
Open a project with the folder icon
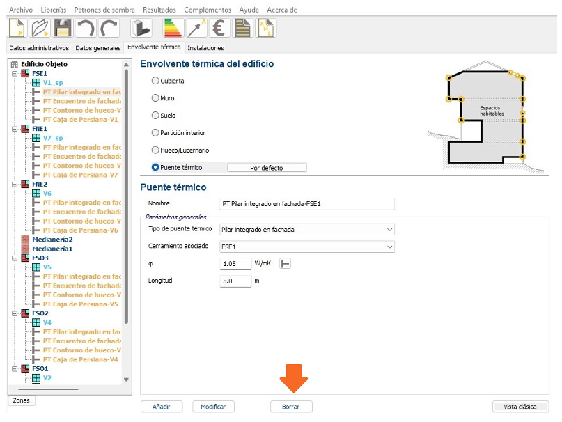(41, 28)
